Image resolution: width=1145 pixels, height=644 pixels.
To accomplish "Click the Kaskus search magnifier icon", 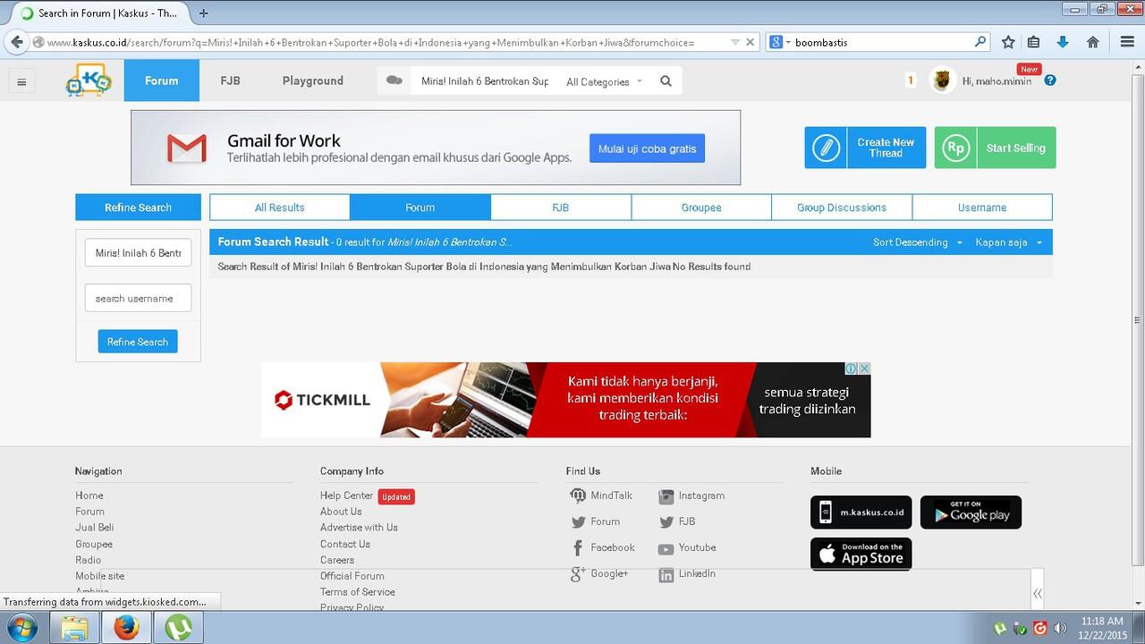I will (666, 81).
